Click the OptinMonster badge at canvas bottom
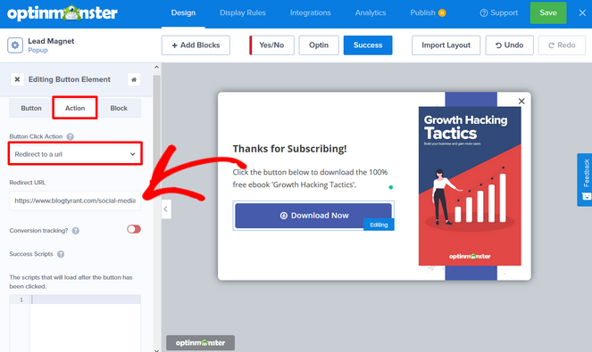The height and width of the screenshot is (352, 592). pyautogui.click(x=201, y=342)
